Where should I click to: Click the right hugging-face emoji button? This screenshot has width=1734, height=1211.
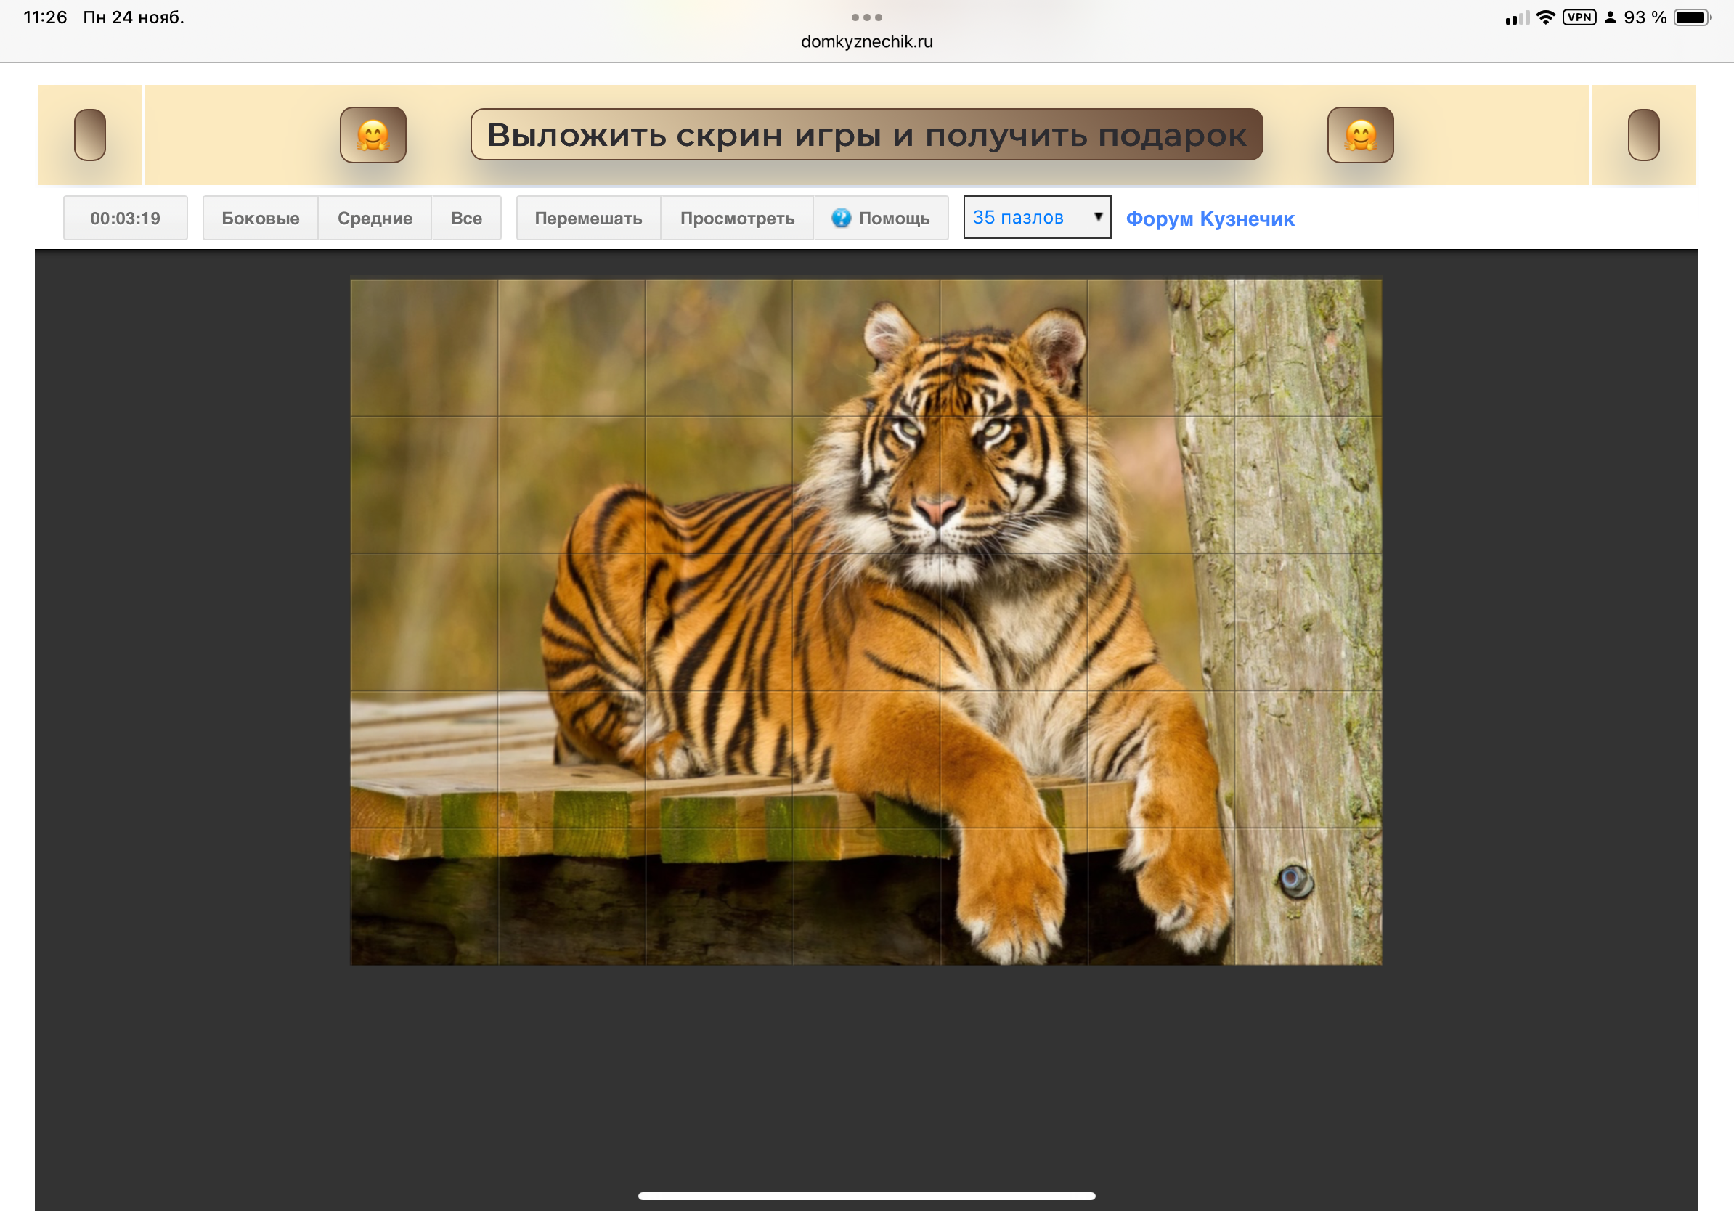point(1360,135)
